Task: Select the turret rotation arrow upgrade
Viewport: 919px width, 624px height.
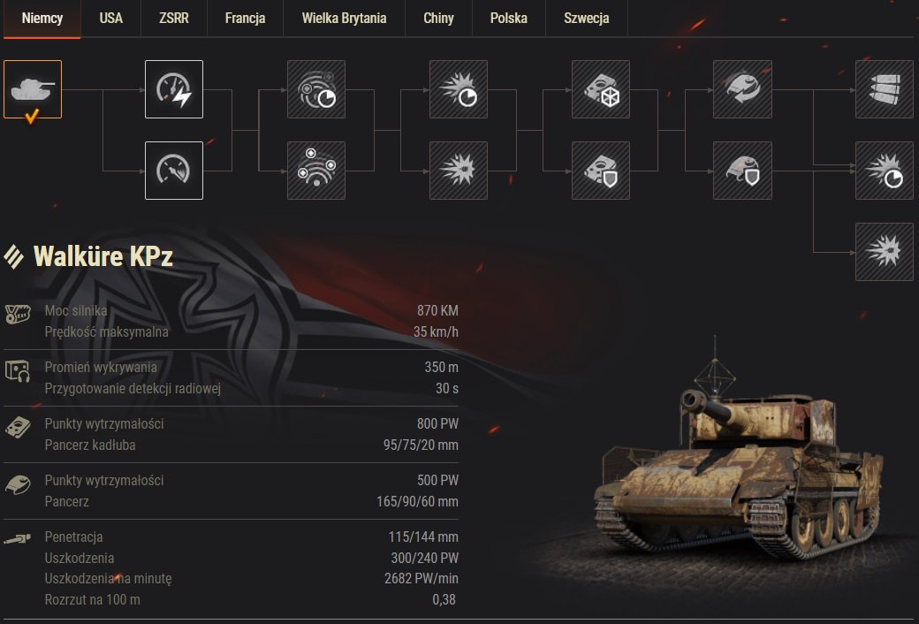Action: coord(742,89)
